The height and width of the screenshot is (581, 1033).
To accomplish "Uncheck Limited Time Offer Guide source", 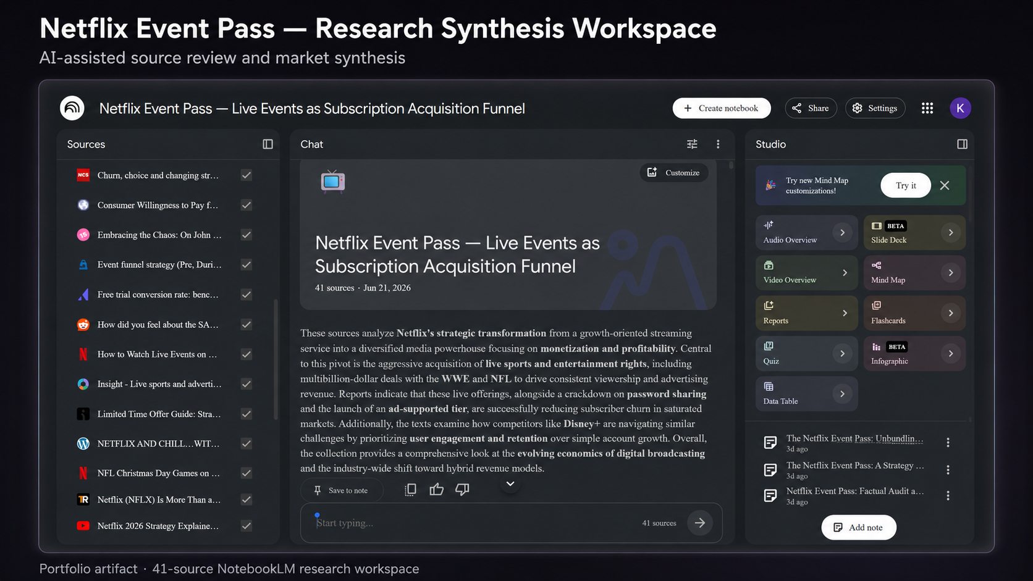I will pos(246,414).
